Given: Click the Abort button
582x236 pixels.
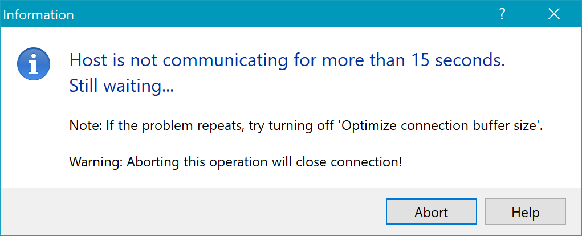Looking at the screenshot, I should (432, 211).
